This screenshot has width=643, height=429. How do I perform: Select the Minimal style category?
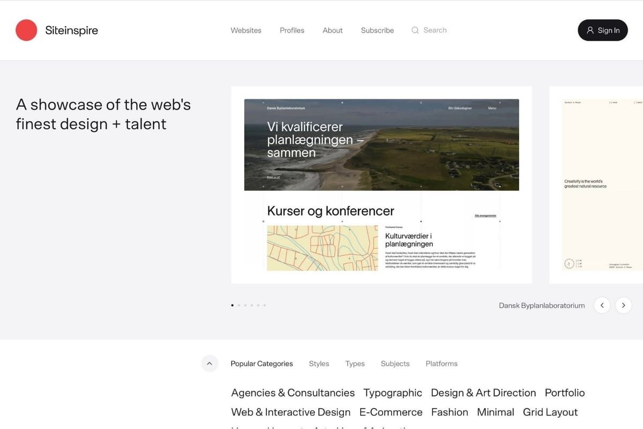(x=495, y=412)
